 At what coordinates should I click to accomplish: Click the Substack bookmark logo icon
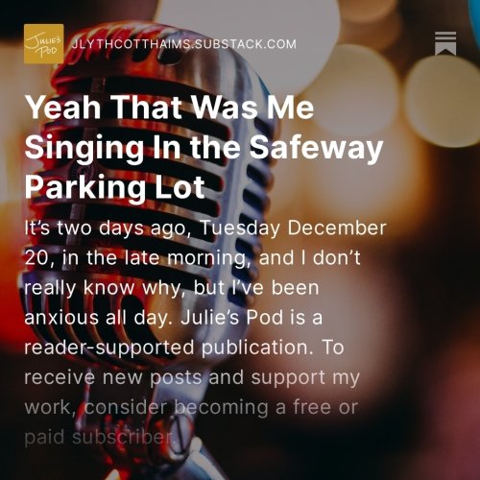pyautogui.click(x=445, y=43)
